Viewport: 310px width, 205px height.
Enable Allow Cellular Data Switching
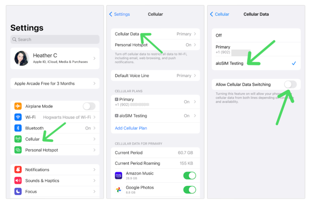[290, 85]
